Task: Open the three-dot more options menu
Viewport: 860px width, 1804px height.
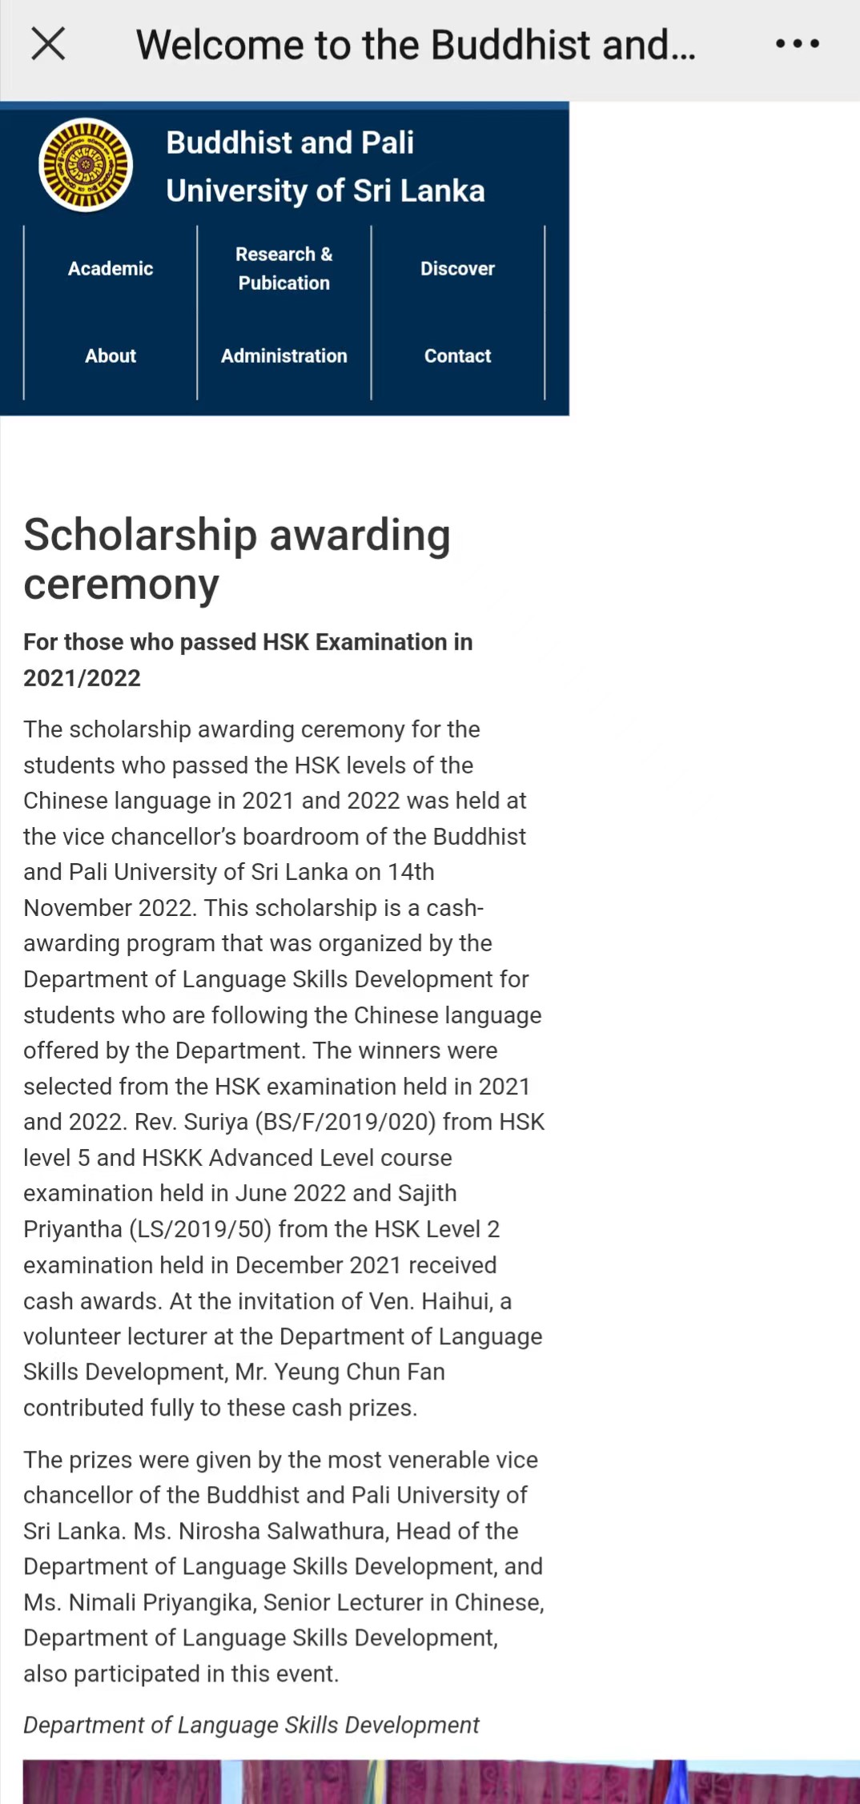Action: [x=797, y=44]
